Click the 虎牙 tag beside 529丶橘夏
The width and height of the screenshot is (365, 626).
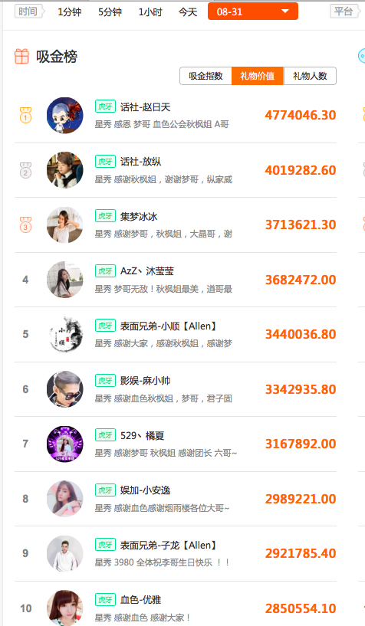(105, 435)
